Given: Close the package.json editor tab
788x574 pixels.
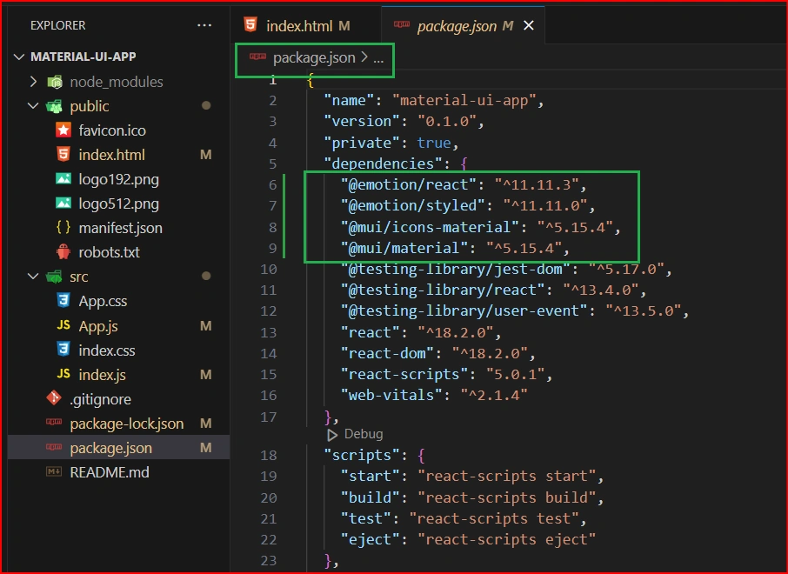Looking at the screenshot, I should [529, 25].
